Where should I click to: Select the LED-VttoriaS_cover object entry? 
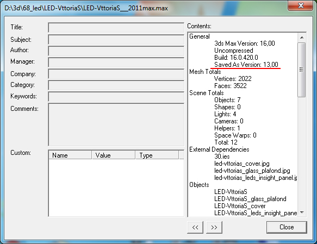click(240, 206)
